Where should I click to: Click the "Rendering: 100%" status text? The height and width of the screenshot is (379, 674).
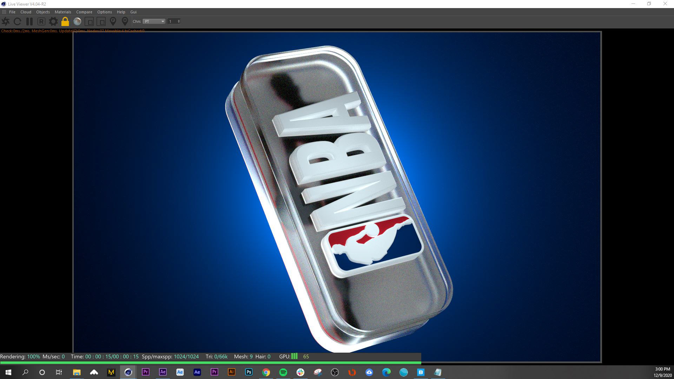pyautogui.click(x=20, y=357)
